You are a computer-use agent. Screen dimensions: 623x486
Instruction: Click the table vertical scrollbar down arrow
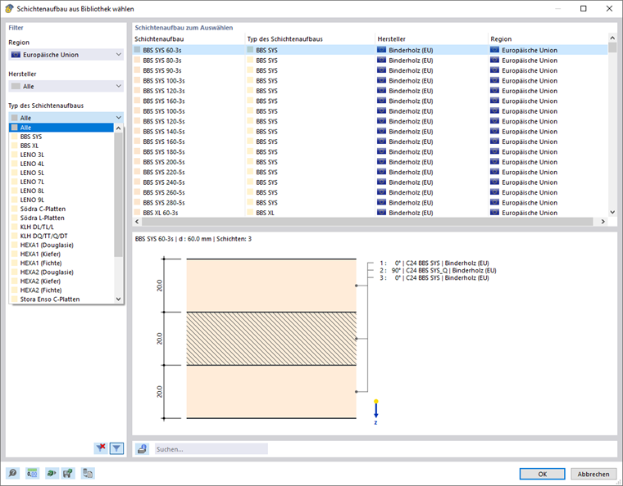click(612, 212)
